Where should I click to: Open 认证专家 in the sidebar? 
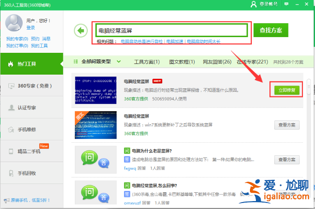tap(32, 108)
